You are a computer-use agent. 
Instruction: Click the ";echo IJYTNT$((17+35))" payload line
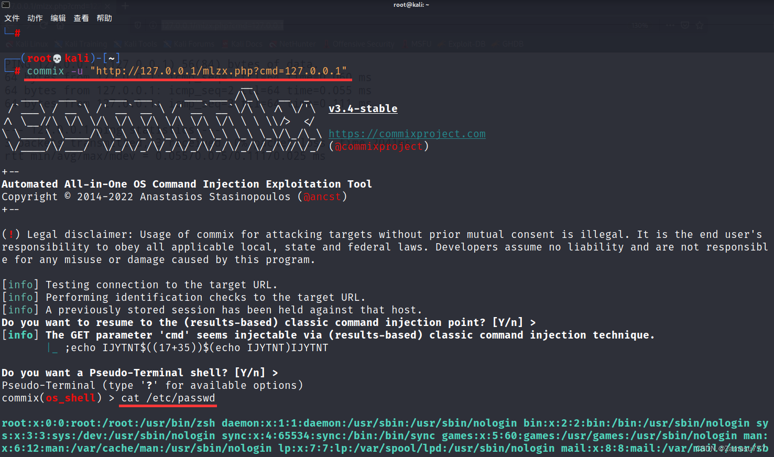click(x=197, y=347)
